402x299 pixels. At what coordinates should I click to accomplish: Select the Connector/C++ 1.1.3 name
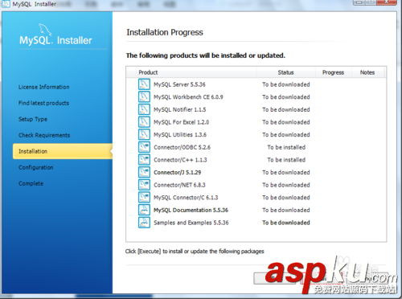click(x=180, y=160)
